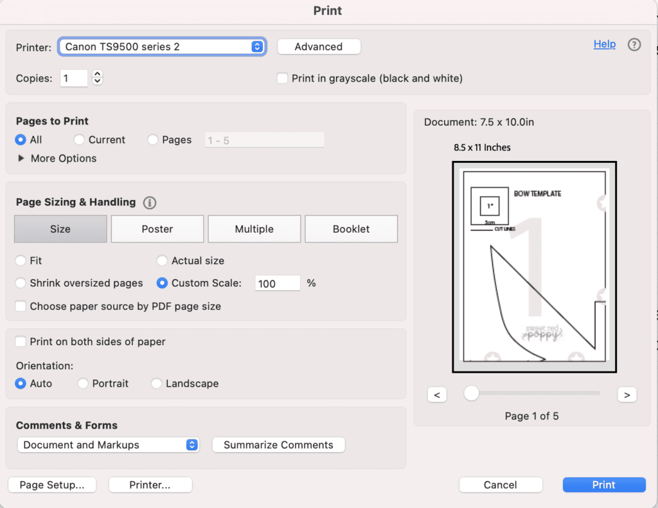Check Print on both sides of paper

(x=21, y=342)
